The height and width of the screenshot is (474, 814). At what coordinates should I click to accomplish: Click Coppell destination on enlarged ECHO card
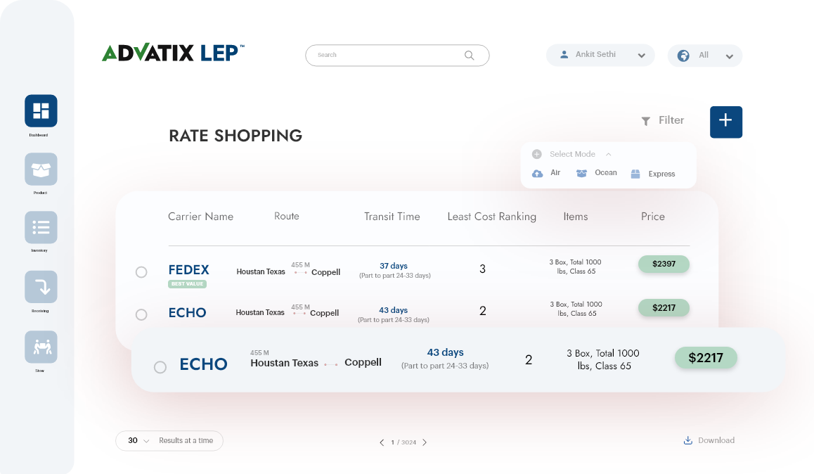pyautogui.click(x=363, y=362)
